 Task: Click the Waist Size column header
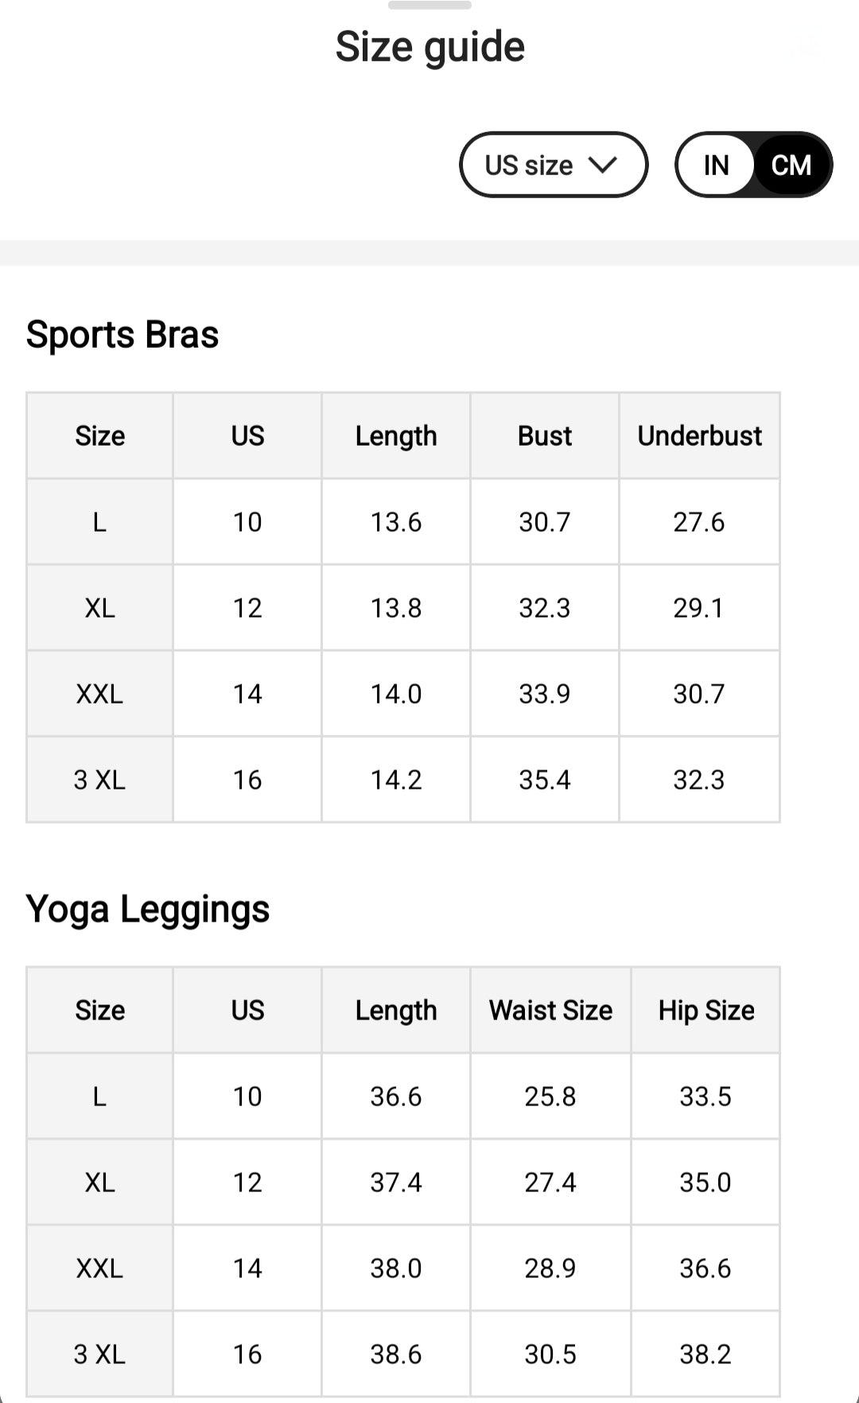pos(550,1011)
